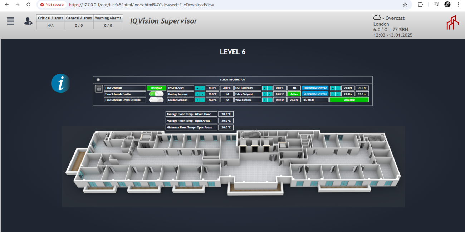Toggle the Time Schedule Enable switch
465x232 pixels.
point(156,94)
